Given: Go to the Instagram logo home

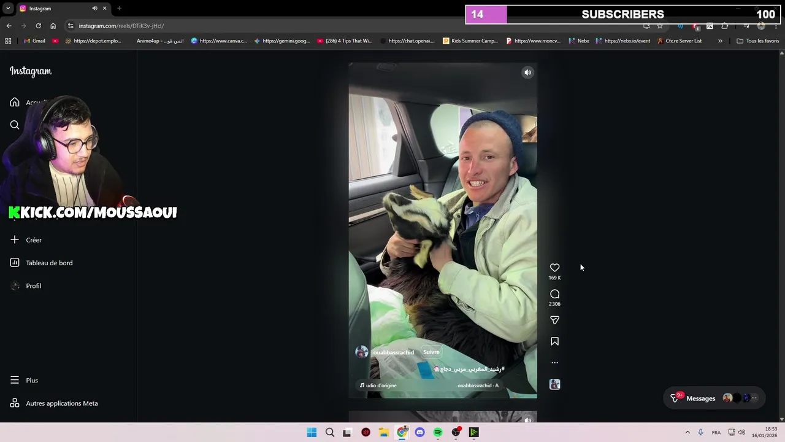Looking at the screenshot, I should point(31,71).
